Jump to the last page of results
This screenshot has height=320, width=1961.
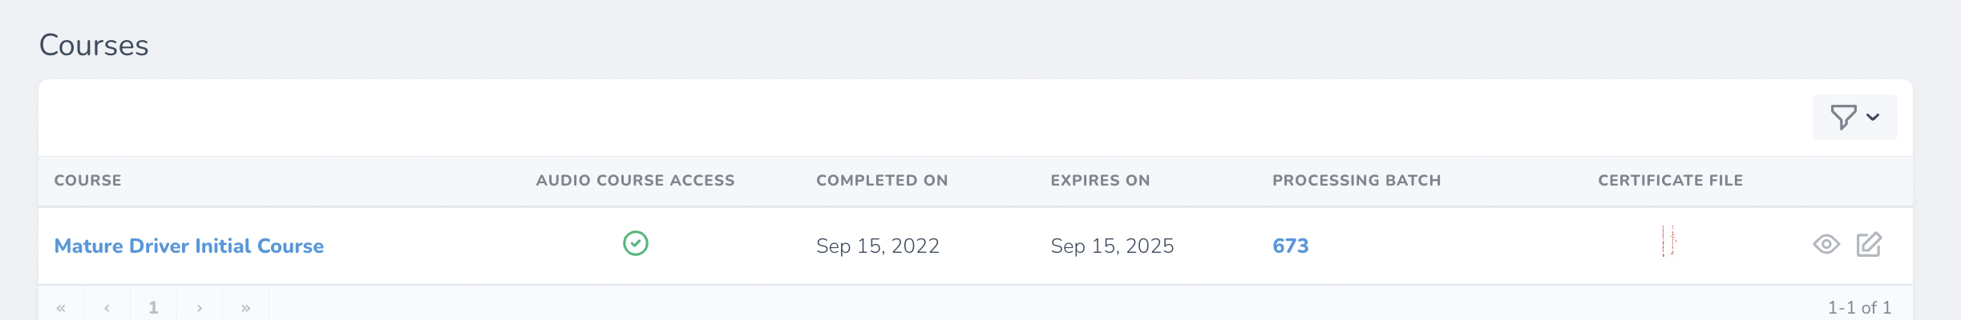pos(245,307)
